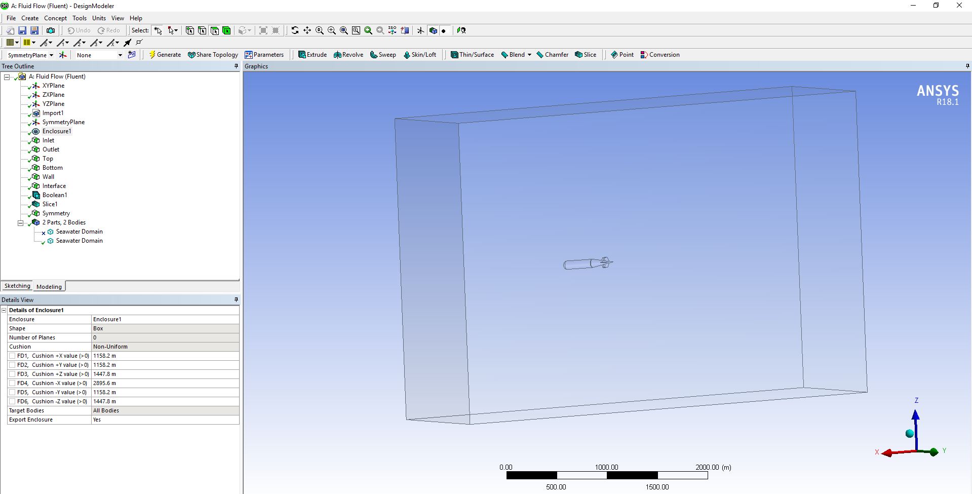Image resolution: width=972 pixels, height=494 pixels.
Task: Activate the Slice tool
Action: coord(586,55)
